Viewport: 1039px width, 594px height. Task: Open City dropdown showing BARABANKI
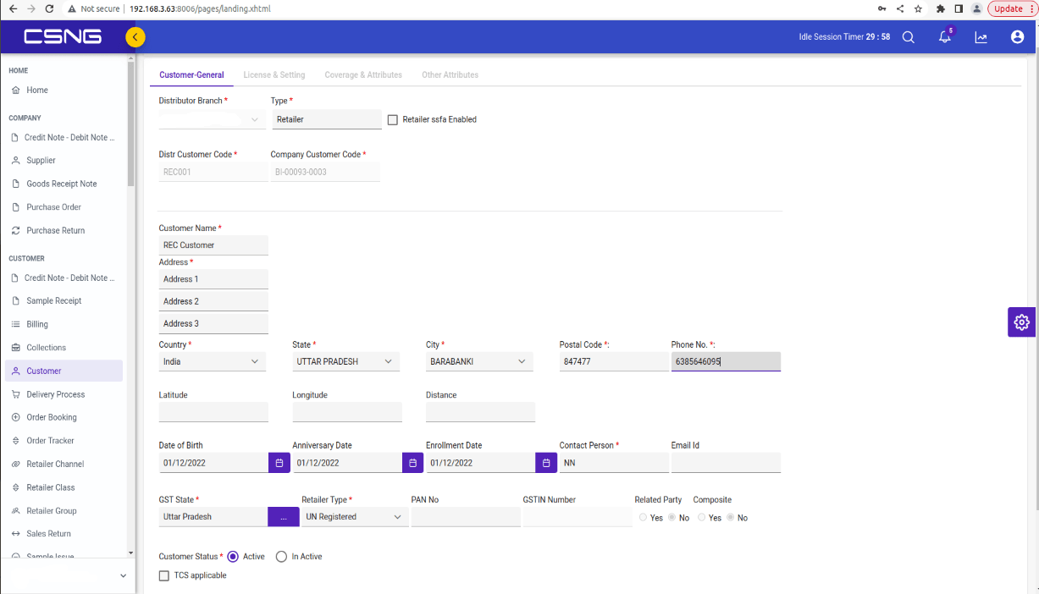[x=479, y=362]
